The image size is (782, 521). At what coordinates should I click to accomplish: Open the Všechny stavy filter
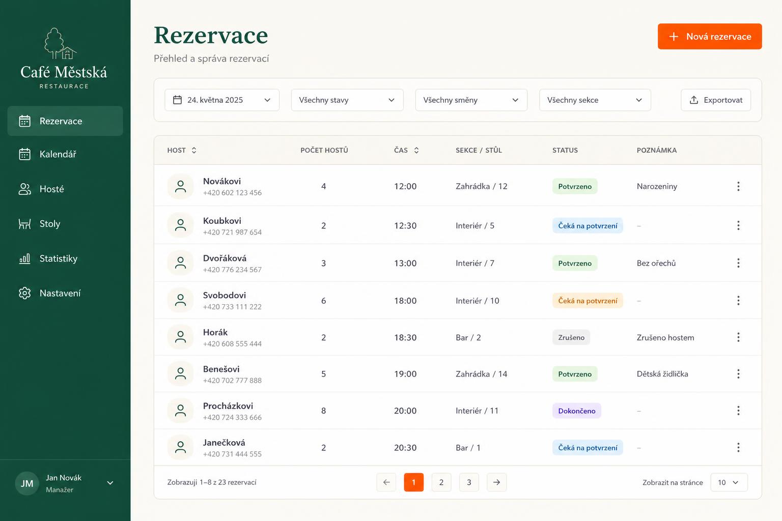coord(347,100)
